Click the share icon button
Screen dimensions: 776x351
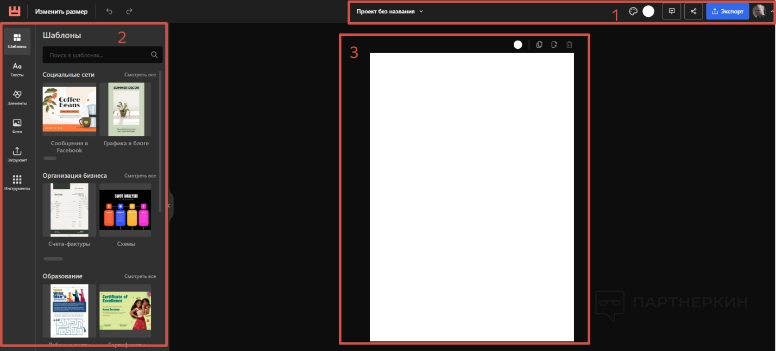(x=693, y=11)
